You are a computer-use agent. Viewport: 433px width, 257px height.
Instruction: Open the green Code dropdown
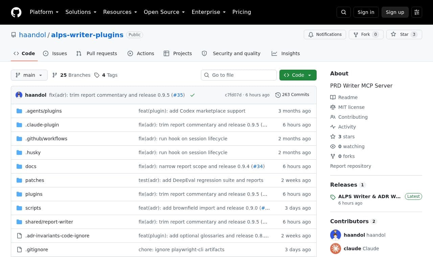[x=298, y=75]
